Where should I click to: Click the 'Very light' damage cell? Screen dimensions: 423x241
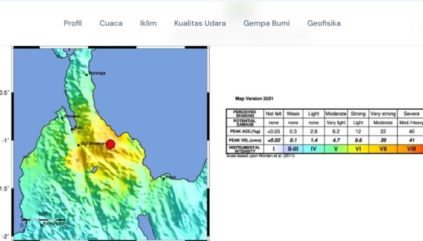pos(336,123)
